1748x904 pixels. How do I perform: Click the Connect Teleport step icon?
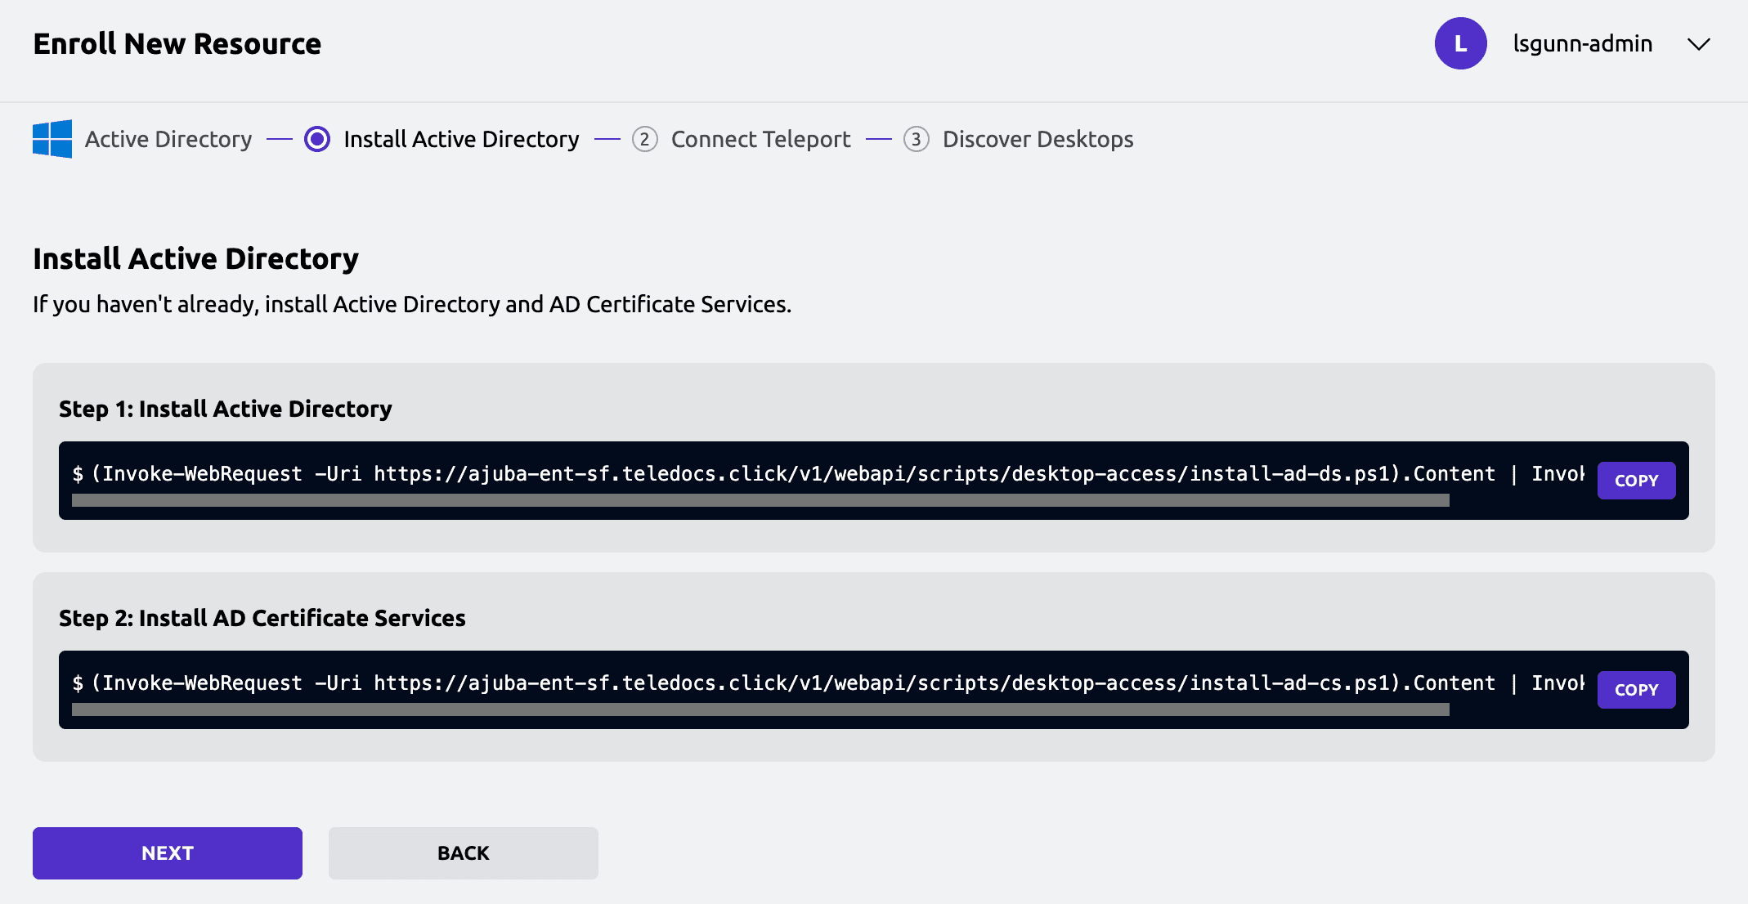643,138
